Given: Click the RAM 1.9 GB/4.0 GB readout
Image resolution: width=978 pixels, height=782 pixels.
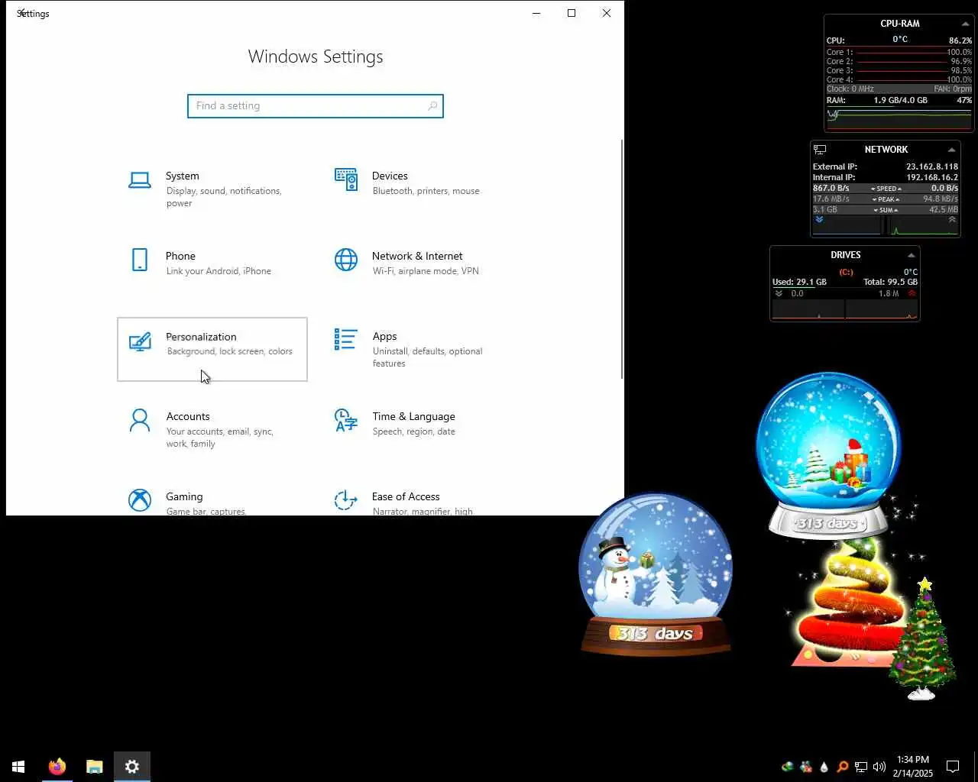Looking at the screenshot, I should [900, 100].
